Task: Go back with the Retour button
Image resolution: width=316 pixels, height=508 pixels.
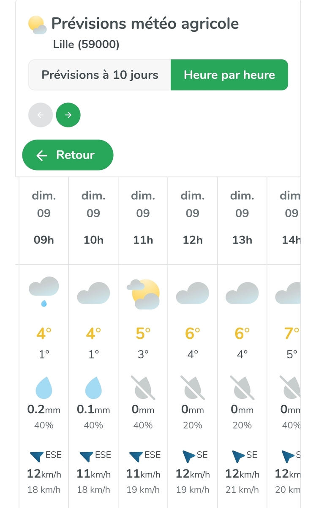Action: coord(68,155)
